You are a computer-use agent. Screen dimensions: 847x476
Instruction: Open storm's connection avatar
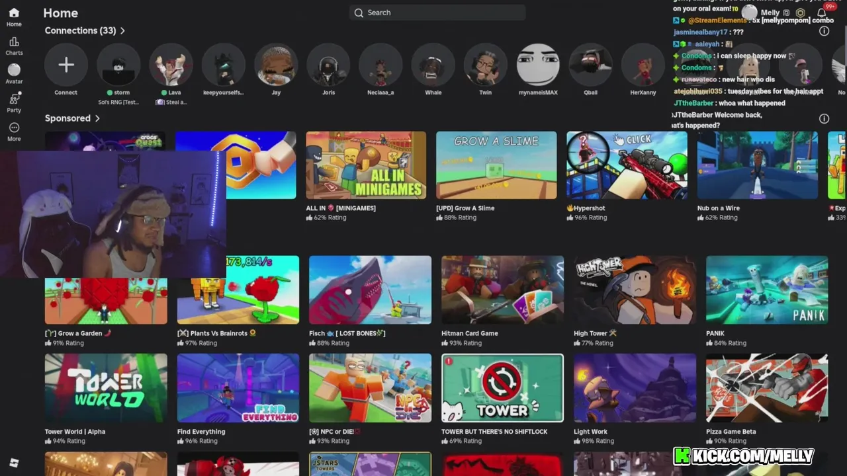point(118,65)
